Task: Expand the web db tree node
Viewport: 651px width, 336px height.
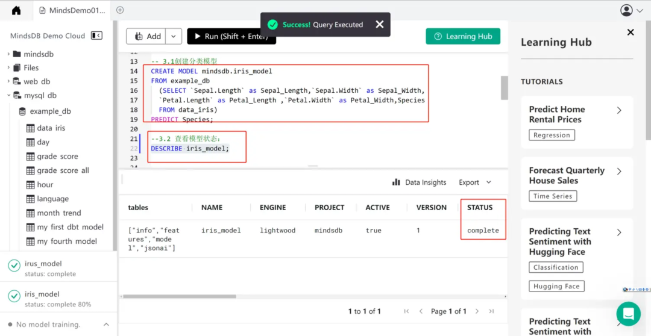Action: pos(8,81)
